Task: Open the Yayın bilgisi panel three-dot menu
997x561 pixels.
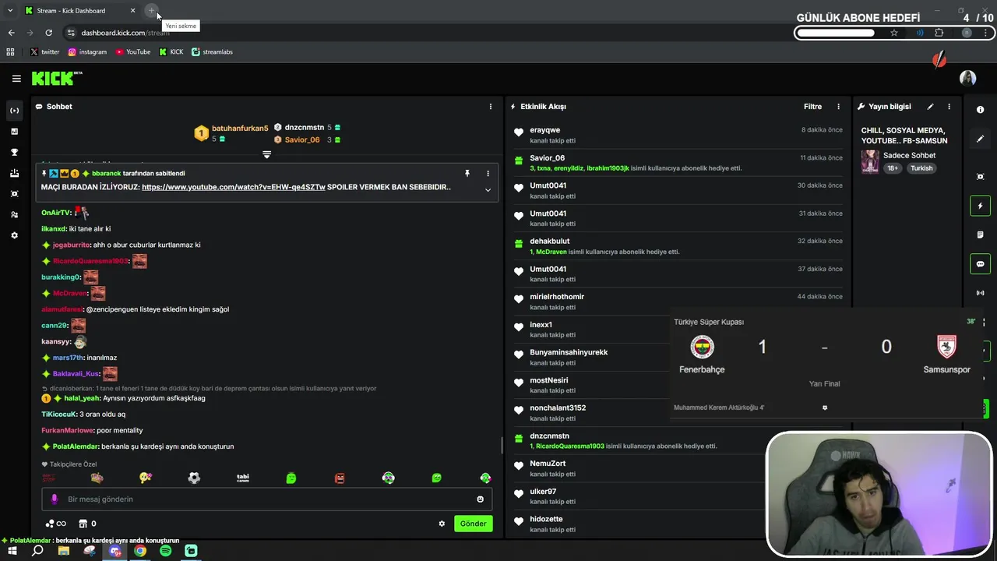Action: (x=949, y=107)
